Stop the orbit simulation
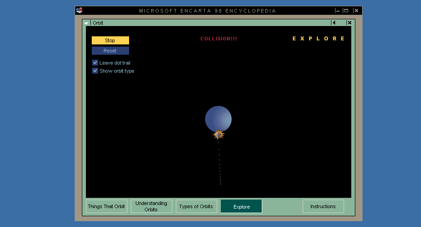The width and height of the screenshot is (421, 227). pos(110,40)
